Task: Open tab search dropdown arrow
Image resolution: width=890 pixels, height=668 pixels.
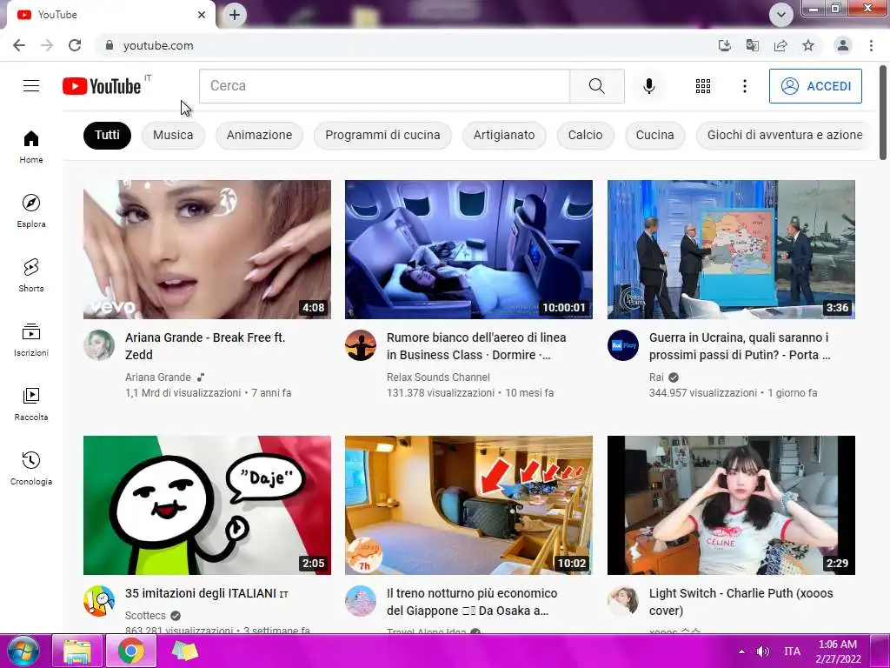Action: pos(781,15)
